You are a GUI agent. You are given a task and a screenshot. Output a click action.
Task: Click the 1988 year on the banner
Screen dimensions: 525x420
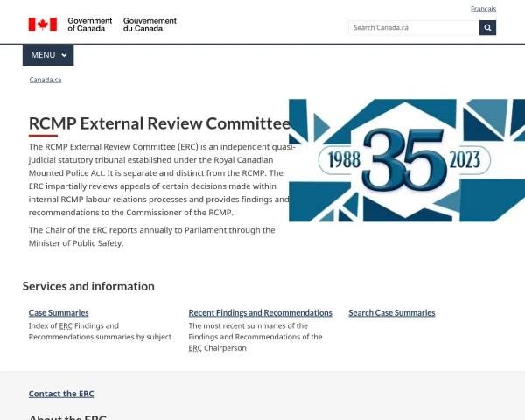338,162
